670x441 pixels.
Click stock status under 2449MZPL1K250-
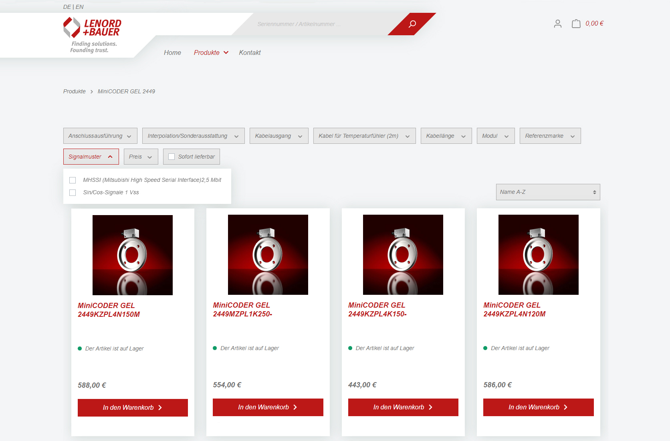[246, 348]
